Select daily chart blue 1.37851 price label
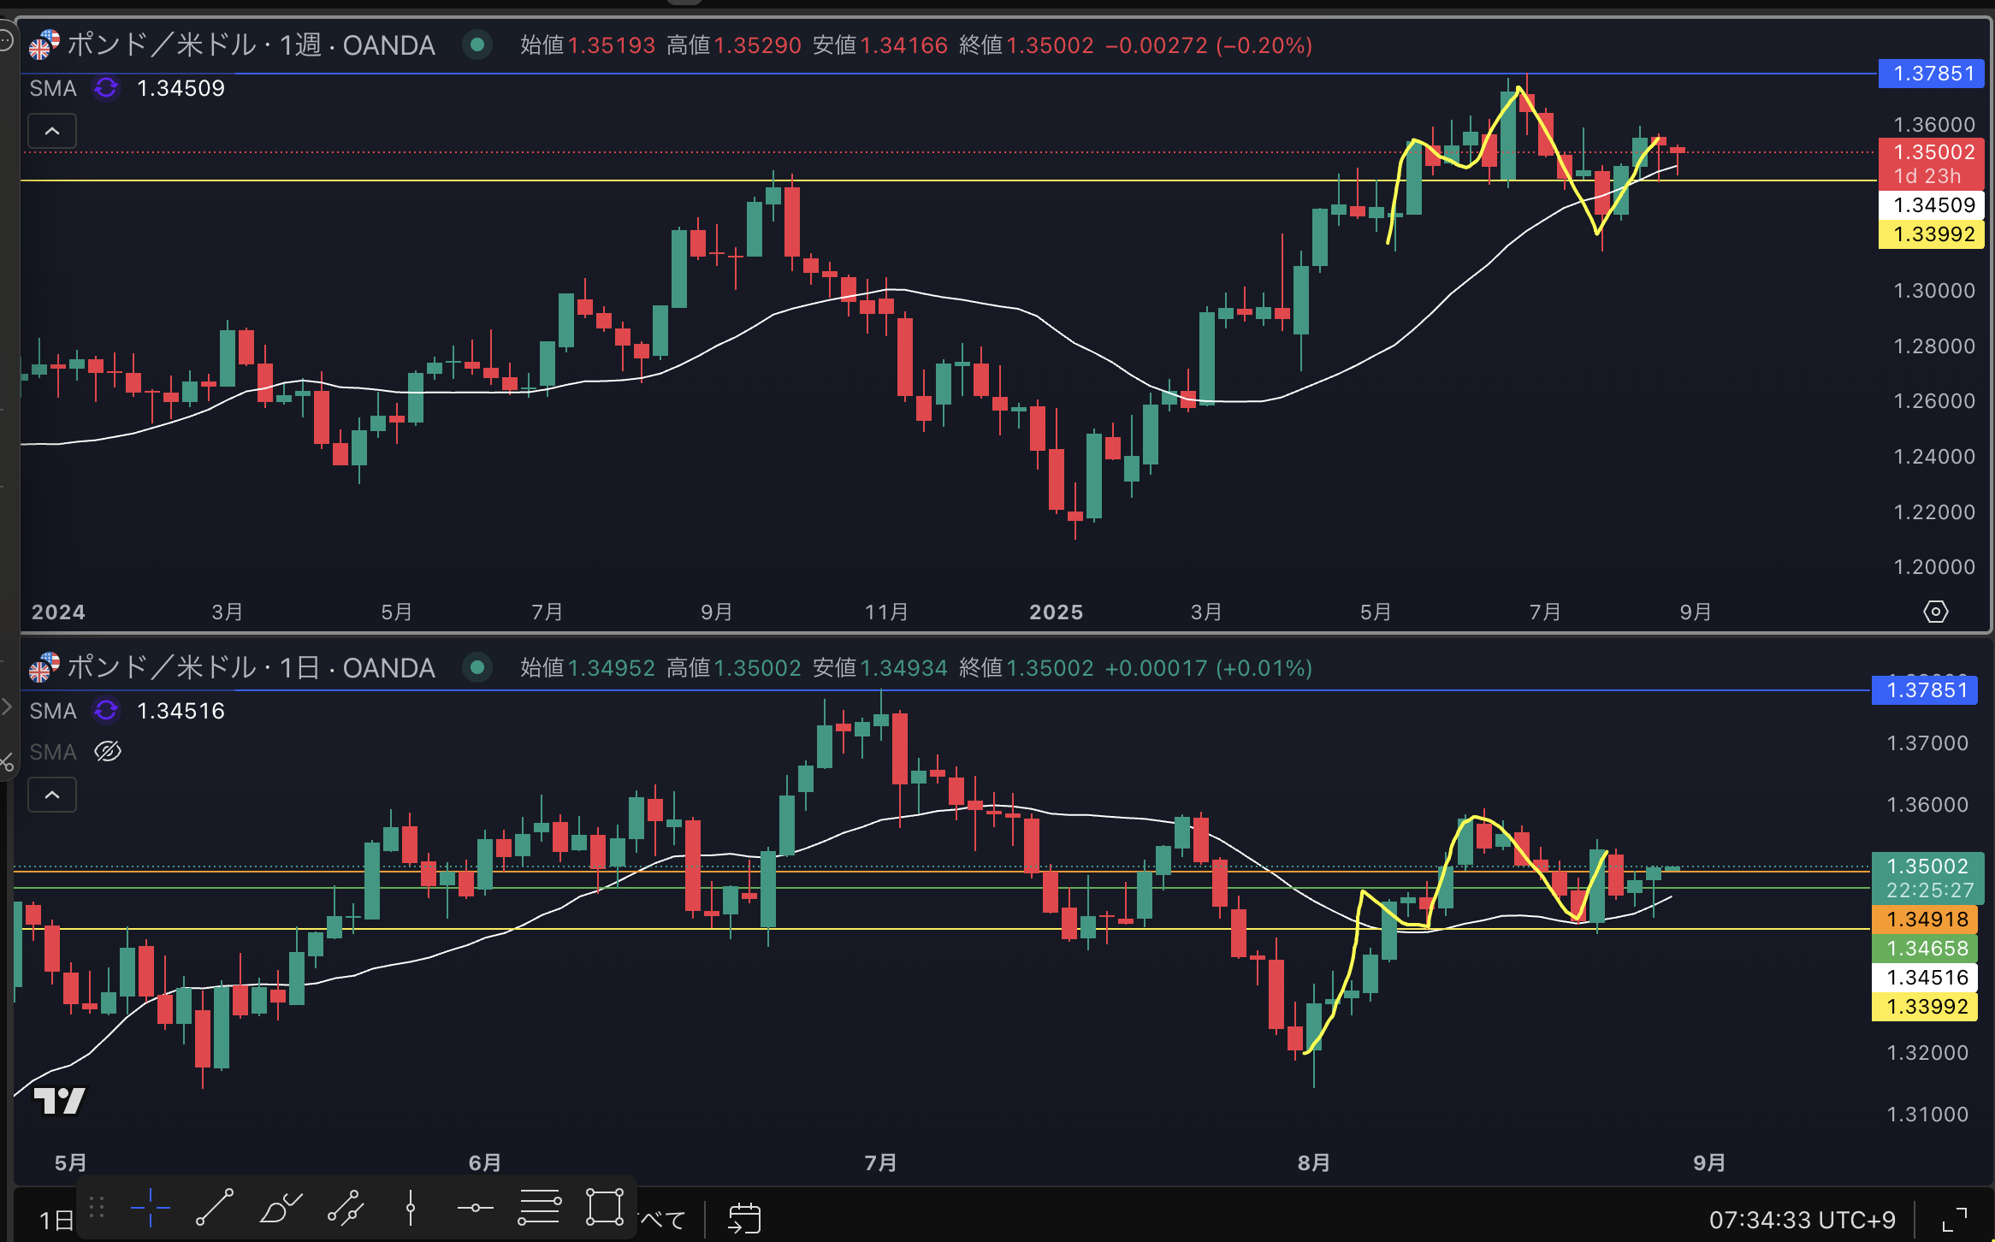The width and height of the screenshot is (1995, 1242). click(x=1925, y=689)
